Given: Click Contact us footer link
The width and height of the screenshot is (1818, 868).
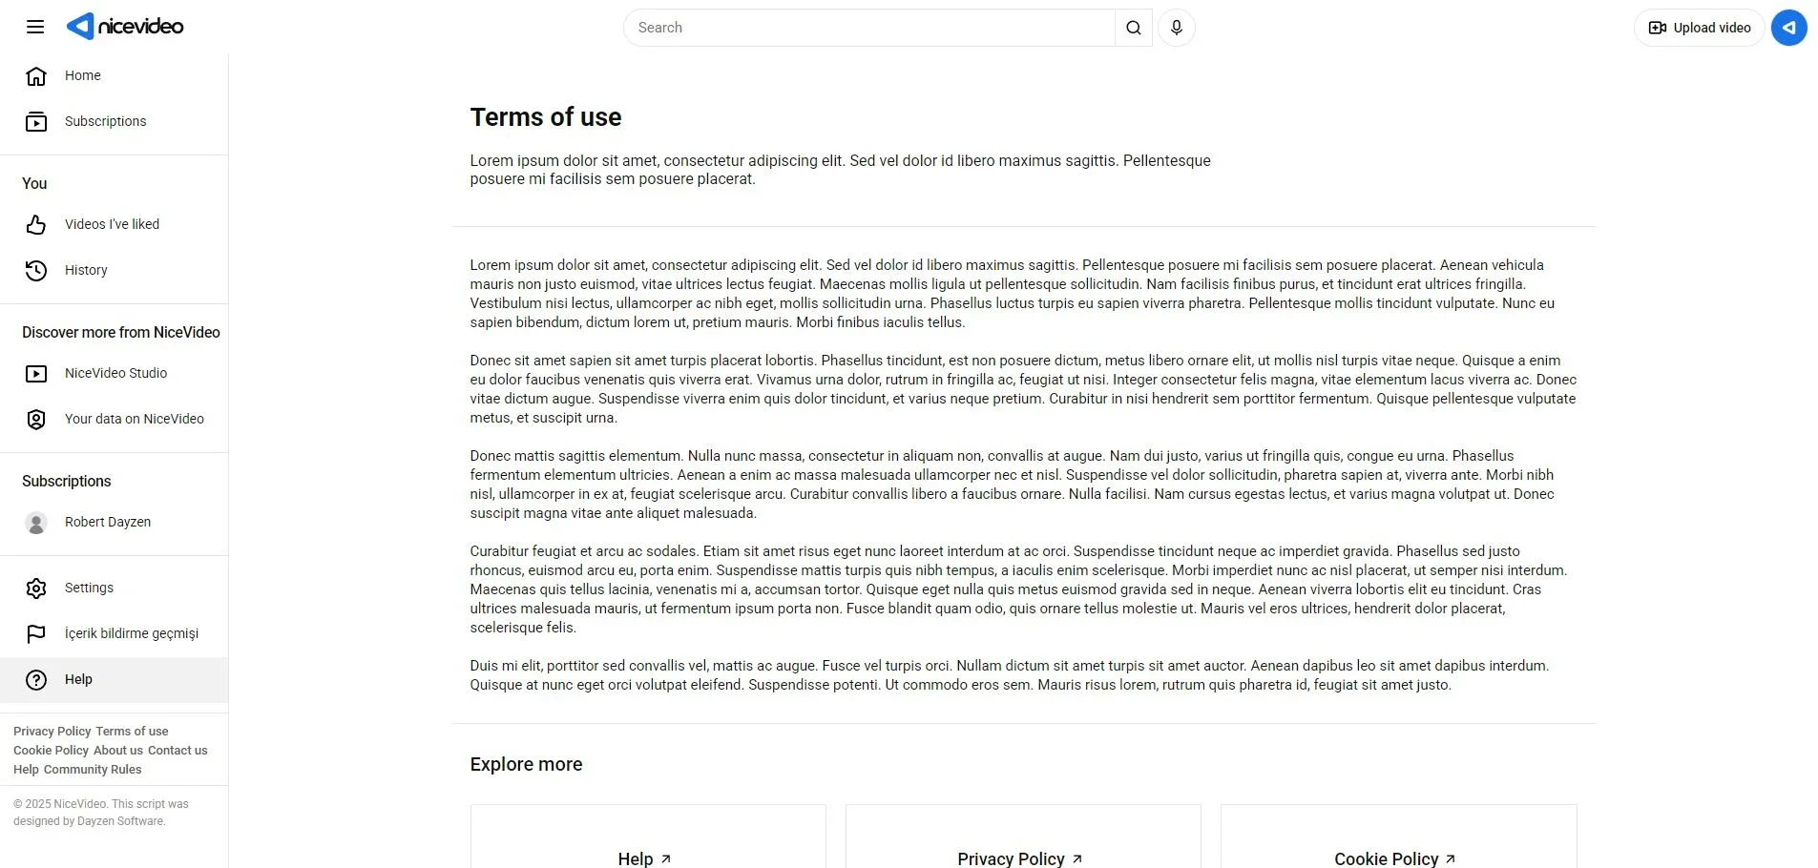Looking at the screenshot, I should 178,751.
